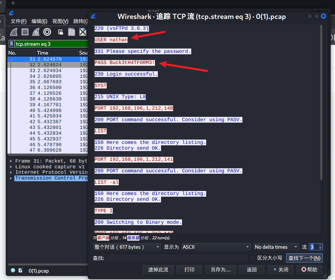
Task: Toggle the 区分大小写 case sensitive checkbox
Action: pyautogui.click(x=253, y=258)
